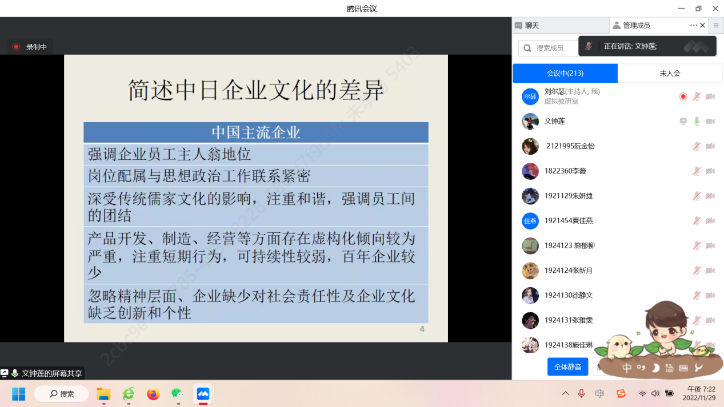This screenshot has height=407, width=724.
Task: Click the 全体静音 button
Action: pos(567,366)
